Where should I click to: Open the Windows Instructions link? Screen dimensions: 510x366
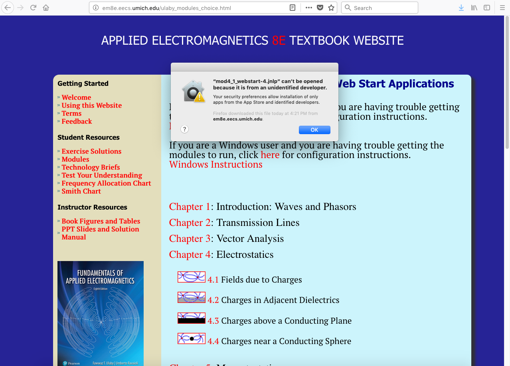tap(216, 164)
